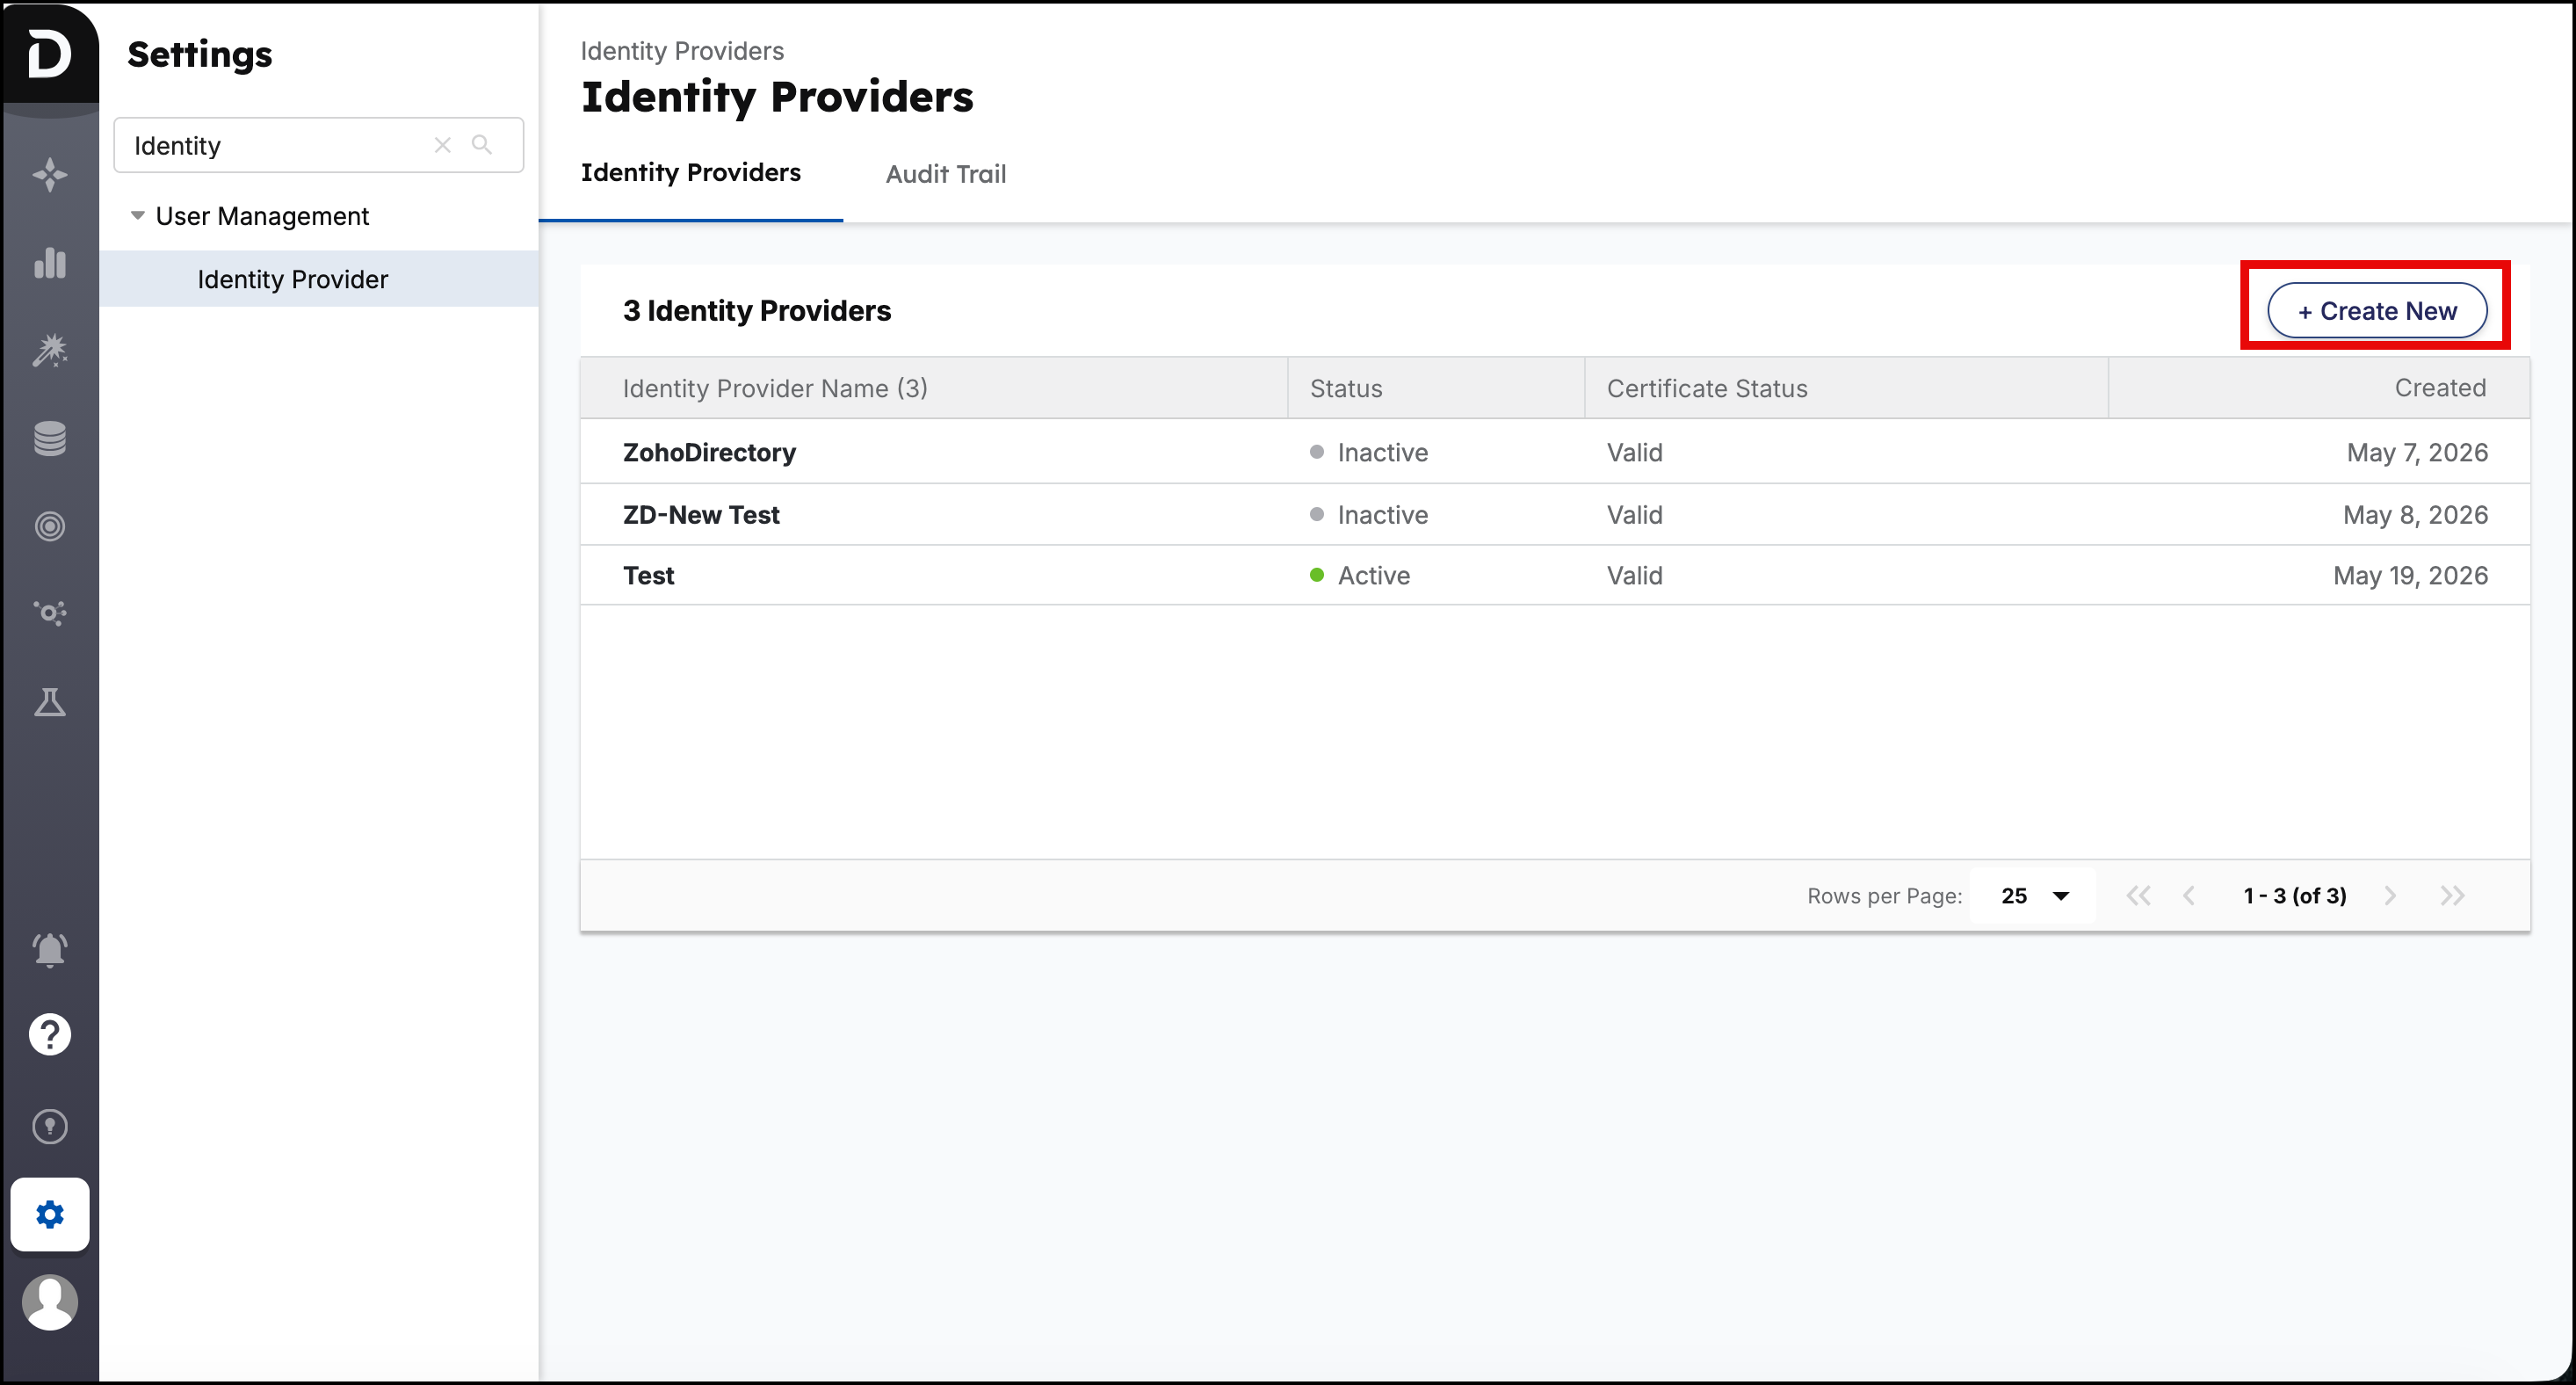Open the alarm bell notifications icon
The width and height of the screenshot is (2576, 1385).
[49, 949]
